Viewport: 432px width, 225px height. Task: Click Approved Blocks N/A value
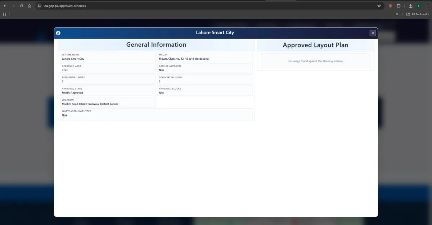pos(161,93)
